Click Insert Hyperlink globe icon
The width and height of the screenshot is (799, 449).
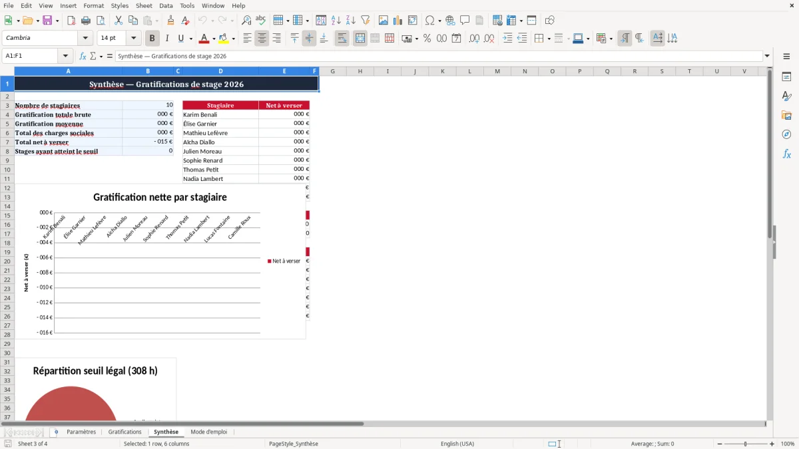[x=450, y=21]
